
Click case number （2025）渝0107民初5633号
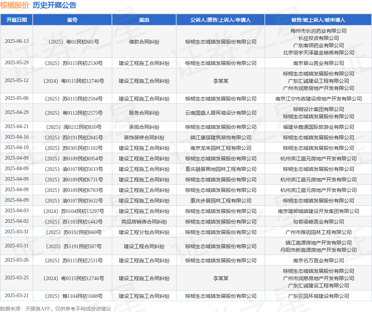[x=72, y=169]
